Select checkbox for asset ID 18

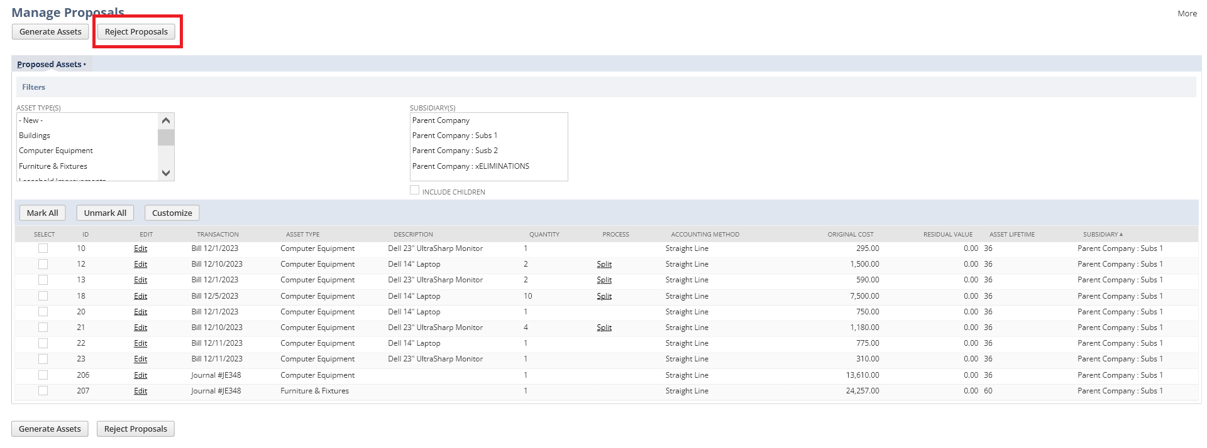43,296
